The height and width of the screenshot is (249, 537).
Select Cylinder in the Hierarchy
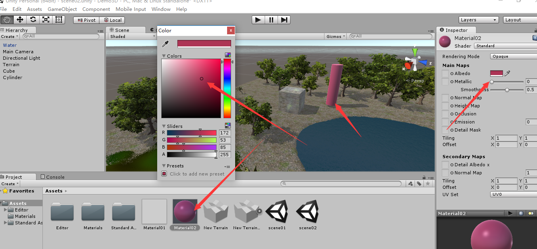point(13,77)
